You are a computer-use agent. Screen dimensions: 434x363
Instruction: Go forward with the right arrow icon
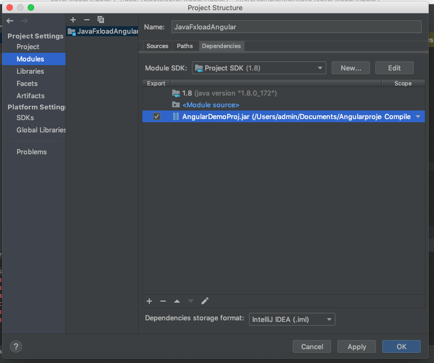click(x=24, y=21)
